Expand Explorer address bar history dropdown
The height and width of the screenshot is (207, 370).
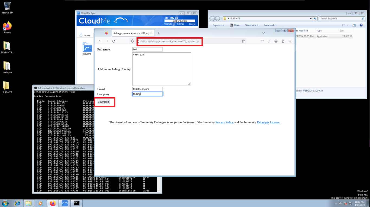tap(311, 19)
